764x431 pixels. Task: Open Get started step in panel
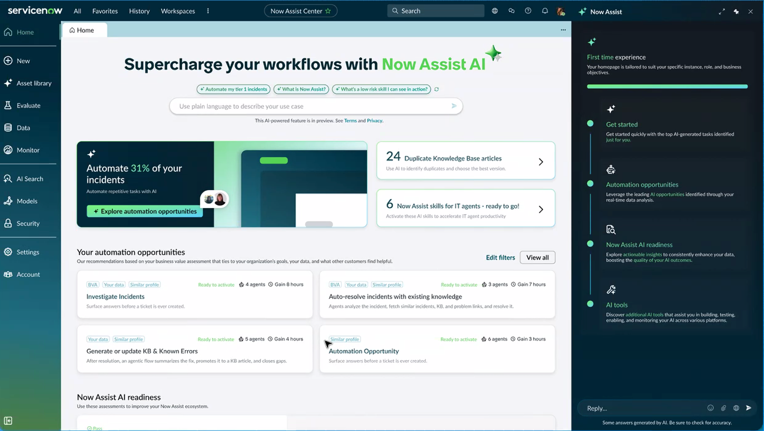click(622, 125)
